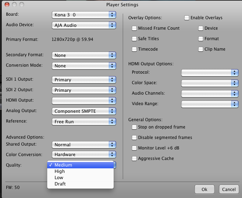Click the Ok button
This screenshot has width=242, height=198.
coord(204,189)
